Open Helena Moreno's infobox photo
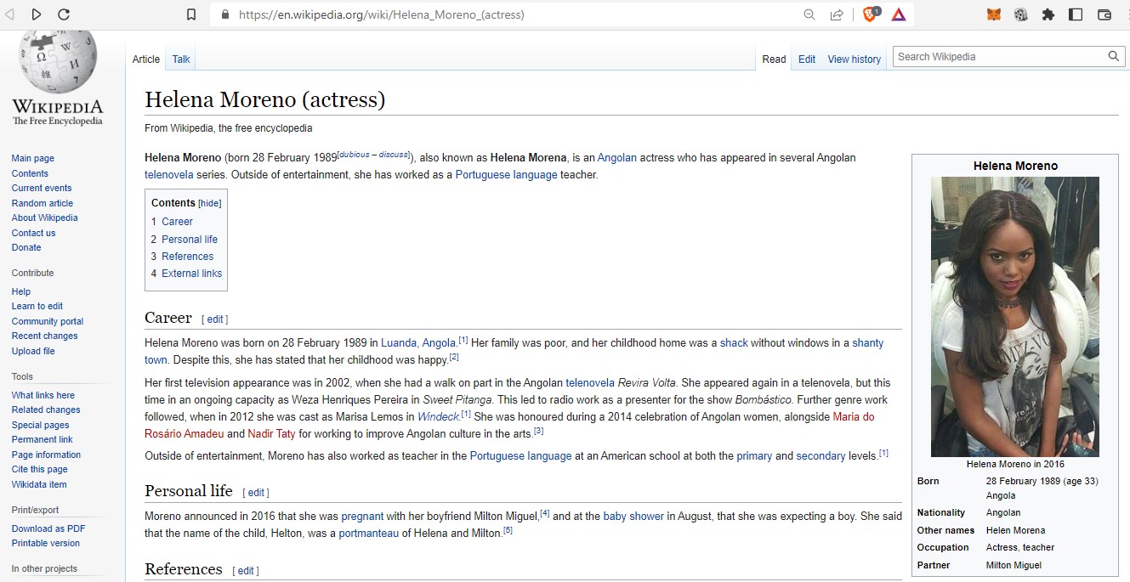This screenshot has width=1130, height=582. [1014, 316]
